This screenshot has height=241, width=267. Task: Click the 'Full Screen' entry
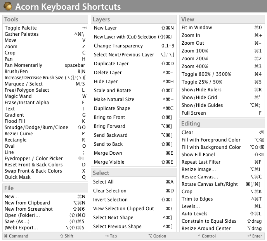(222, 113)
